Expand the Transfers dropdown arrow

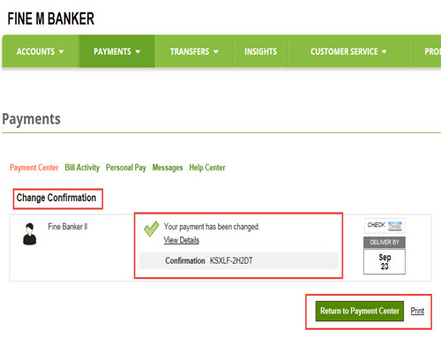216,52
